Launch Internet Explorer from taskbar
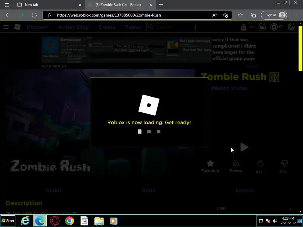This screenshot has height=227, width=303. (25, 221)
